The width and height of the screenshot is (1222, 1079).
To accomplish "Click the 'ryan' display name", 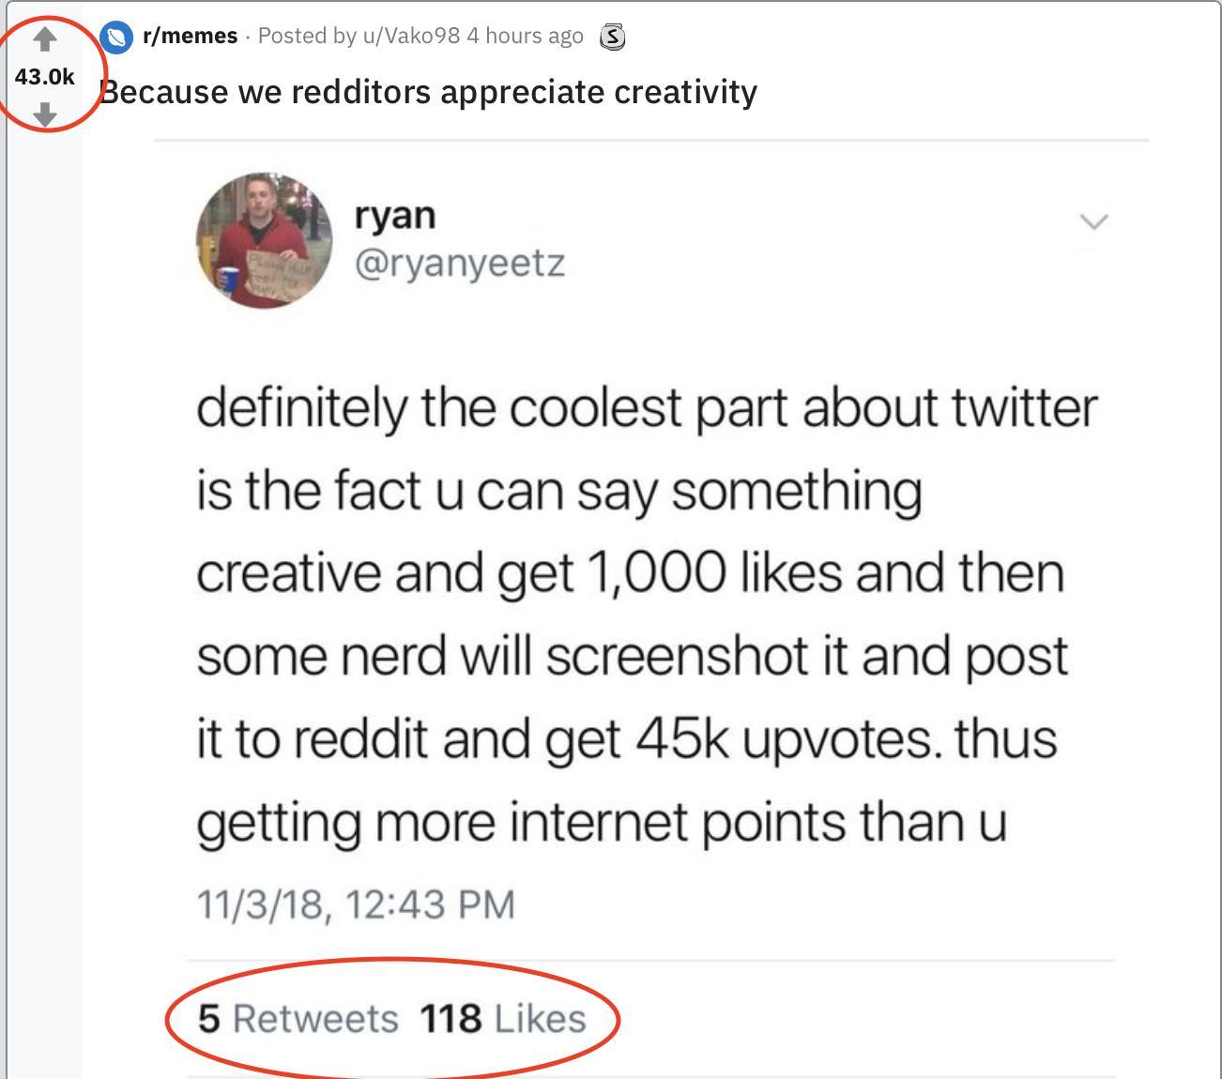I will [x=395, y=215].
